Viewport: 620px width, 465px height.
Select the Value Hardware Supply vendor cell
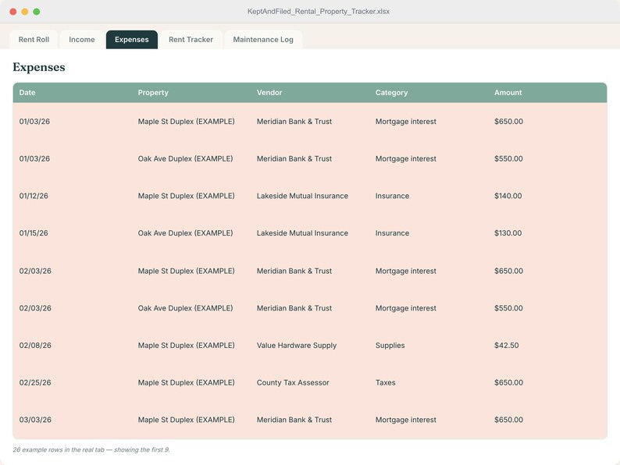pyautogui.click(x=297, y=346)
